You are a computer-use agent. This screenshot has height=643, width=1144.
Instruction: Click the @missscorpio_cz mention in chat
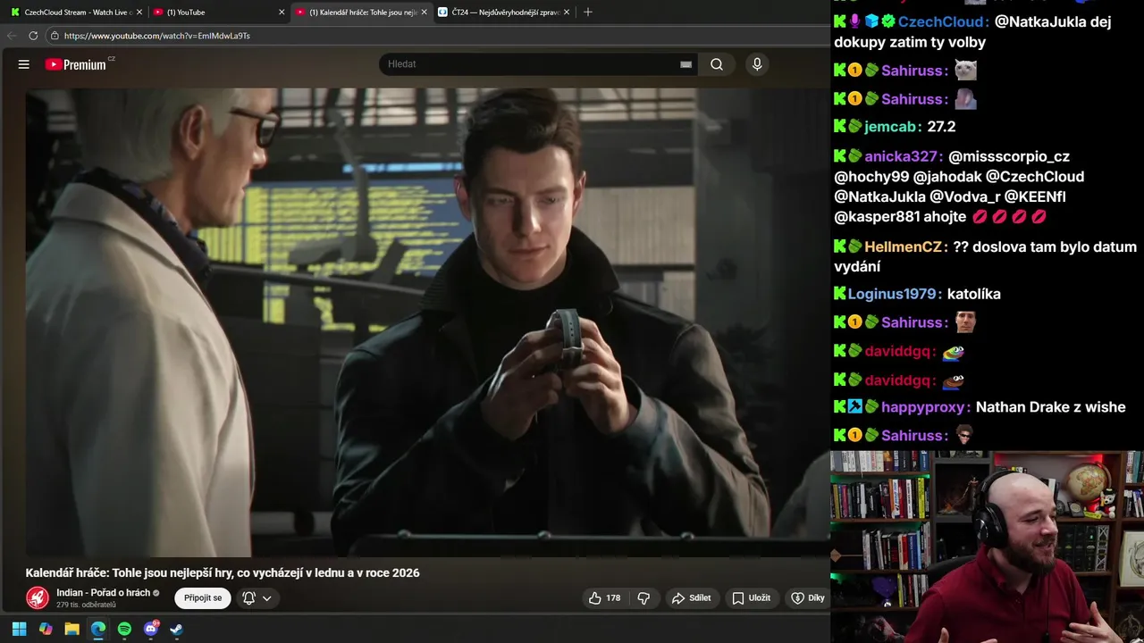(x=1009, y=156)
